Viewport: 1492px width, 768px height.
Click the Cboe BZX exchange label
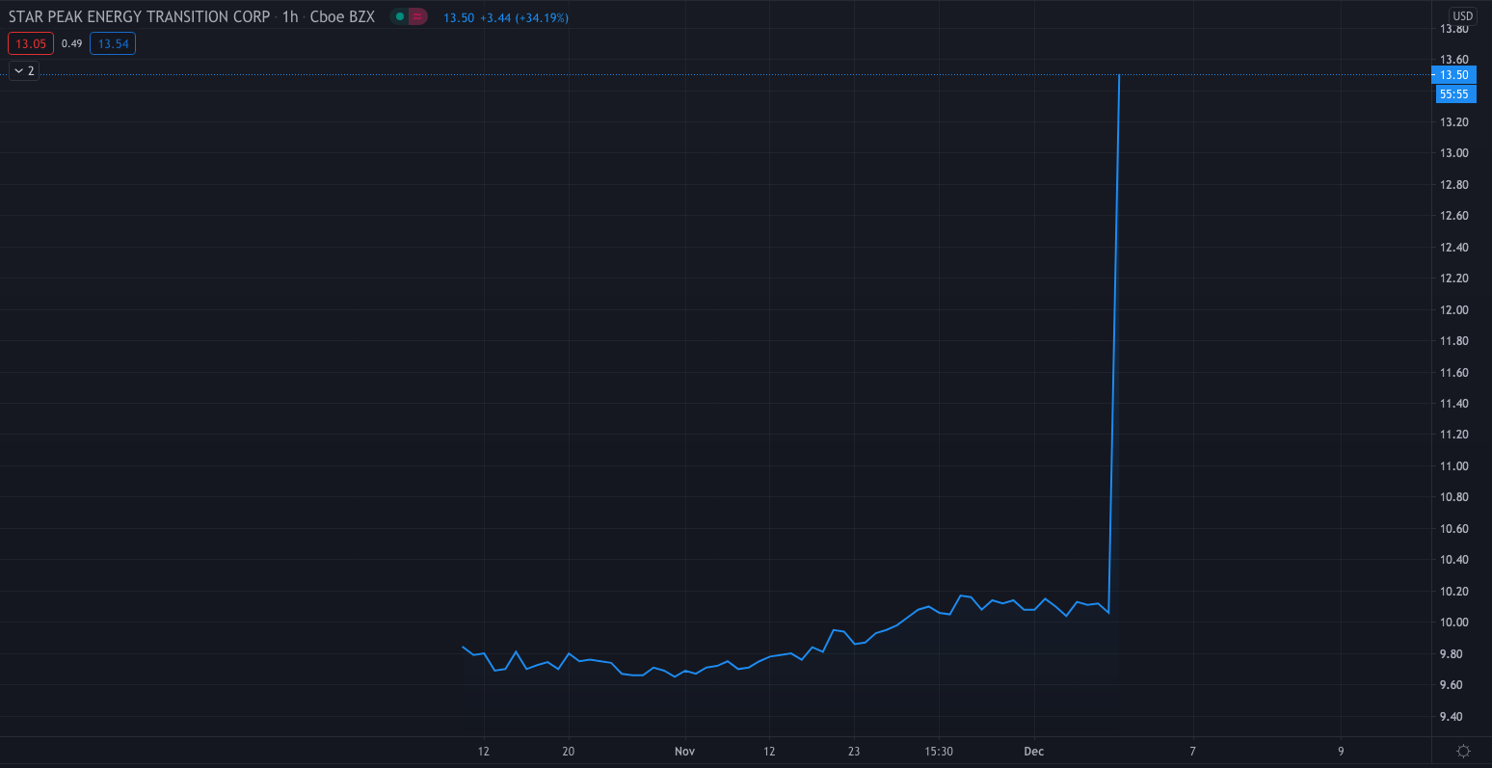pos(342,17)
